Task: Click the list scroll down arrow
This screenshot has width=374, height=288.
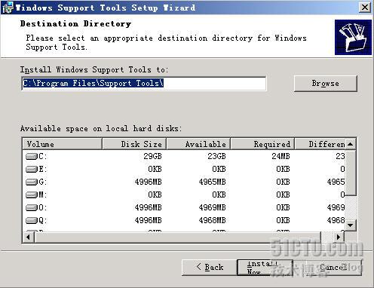Action: click(350, 225)
